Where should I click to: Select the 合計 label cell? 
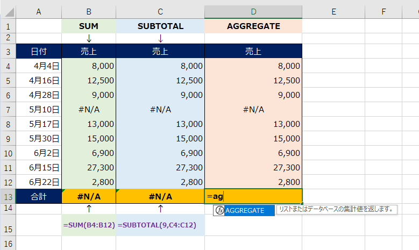click(39, 196)
